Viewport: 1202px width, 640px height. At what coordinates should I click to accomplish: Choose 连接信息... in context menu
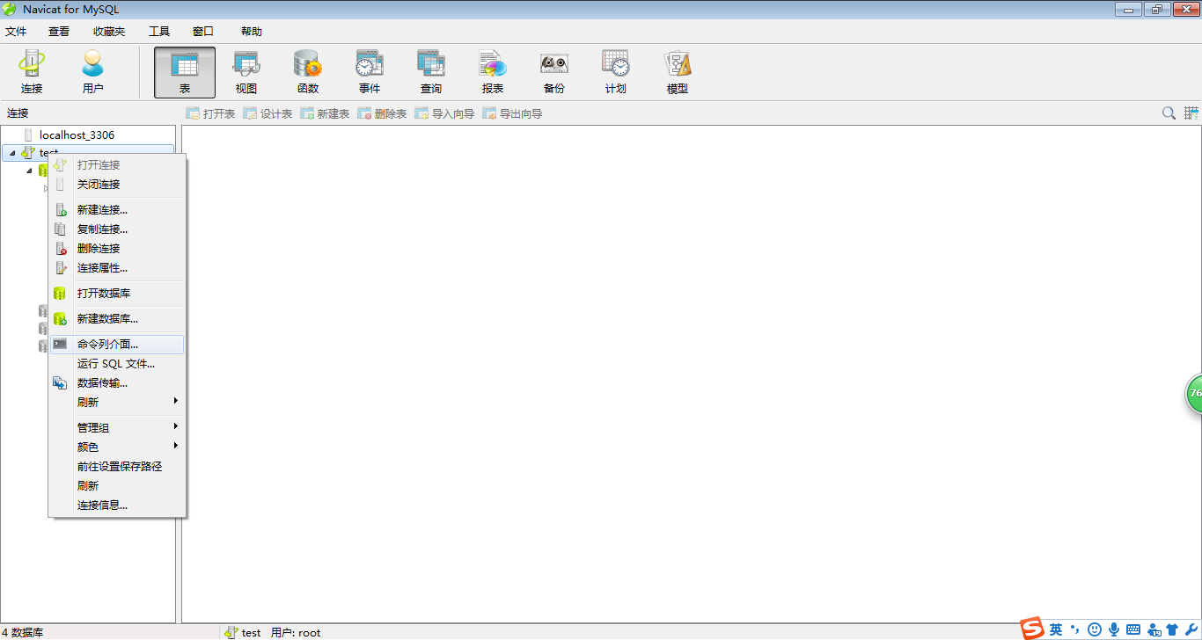pos(117,505)
